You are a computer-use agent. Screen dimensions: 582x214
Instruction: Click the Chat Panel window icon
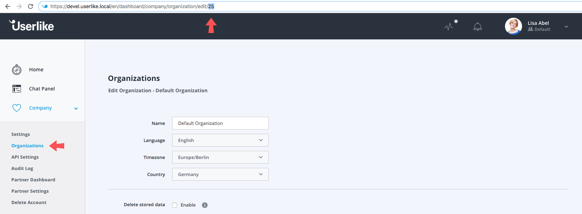(17, 89)
